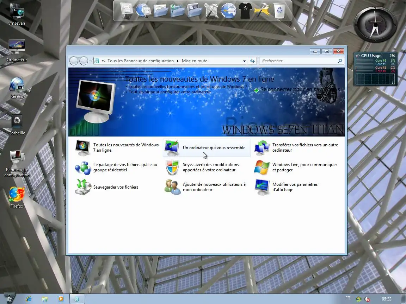Click Mise en route breadcrumb segment
Screen dimensions: 406x304
click(195, 61)
